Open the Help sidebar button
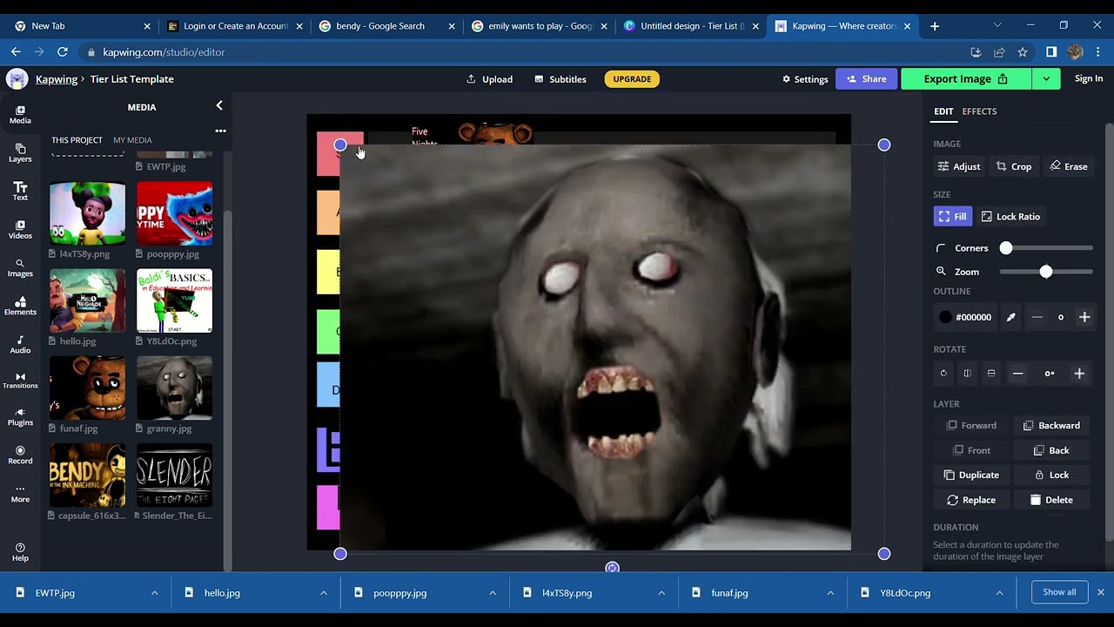Viewport: 1114px width, 627px height. (x=20, y=552)
